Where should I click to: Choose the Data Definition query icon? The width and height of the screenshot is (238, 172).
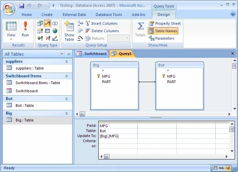[55, 38]
